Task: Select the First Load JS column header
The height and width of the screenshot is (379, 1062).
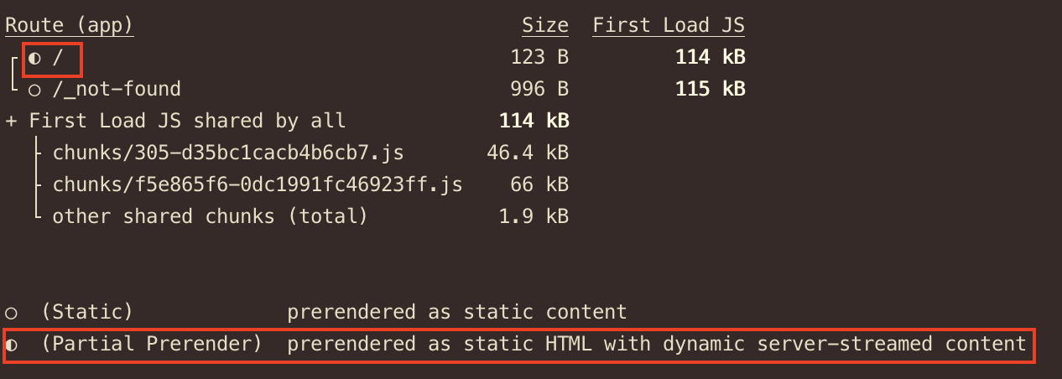Action: (669, 26)
